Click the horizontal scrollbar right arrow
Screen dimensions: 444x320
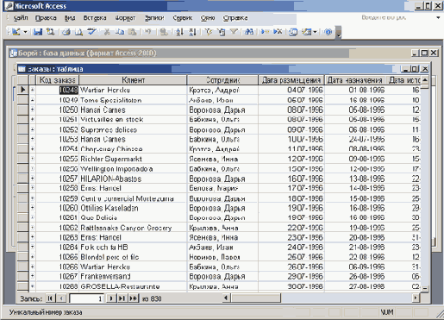pos(416,298)
